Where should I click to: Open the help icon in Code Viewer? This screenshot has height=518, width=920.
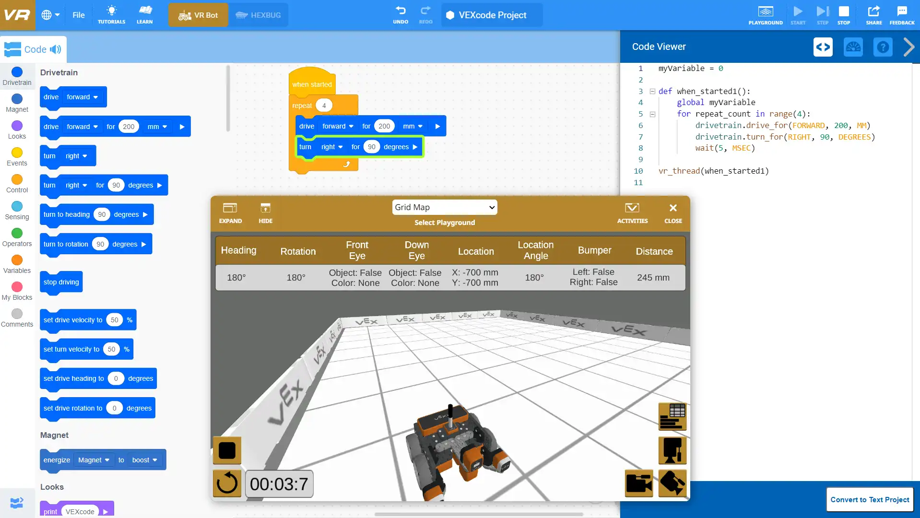click(x=883, y=47)
